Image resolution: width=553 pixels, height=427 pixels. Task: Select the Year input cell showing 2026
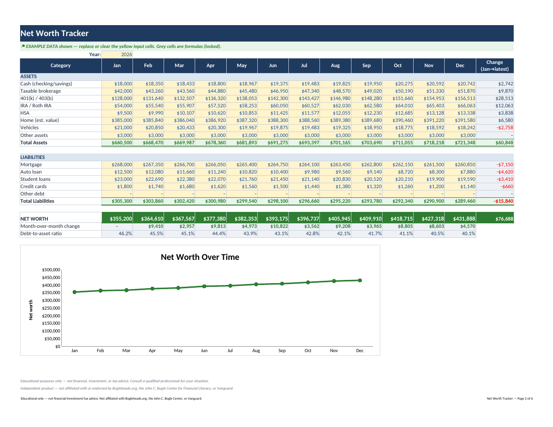coord(117,54)
